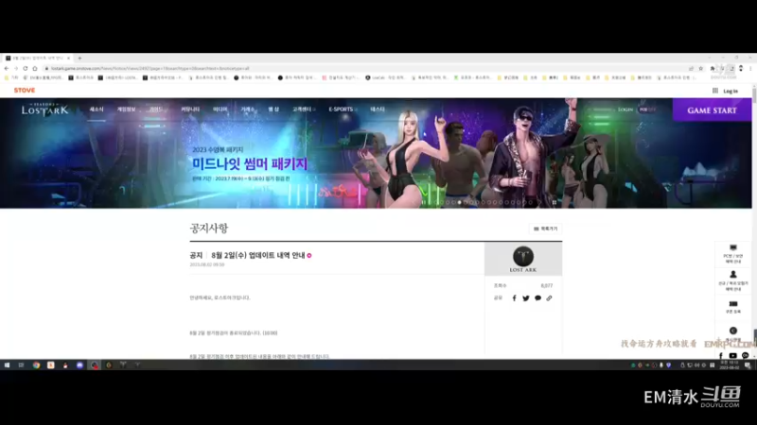Screen dimensions: 757x425
Task: Open the 상점 menu
Action: point(273,110)
